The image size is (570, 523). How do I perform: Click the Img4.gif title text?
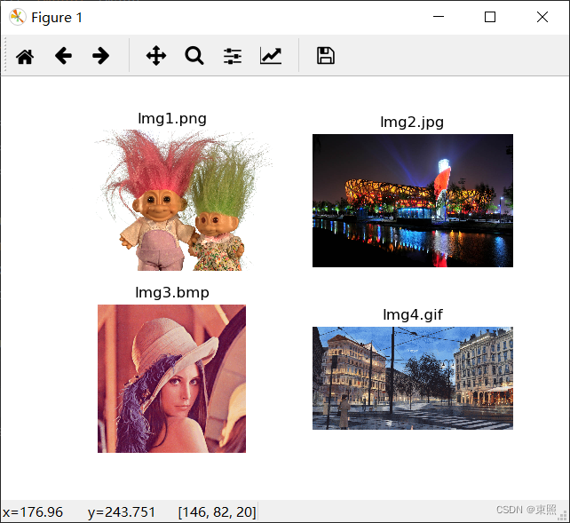pos(413,314)
